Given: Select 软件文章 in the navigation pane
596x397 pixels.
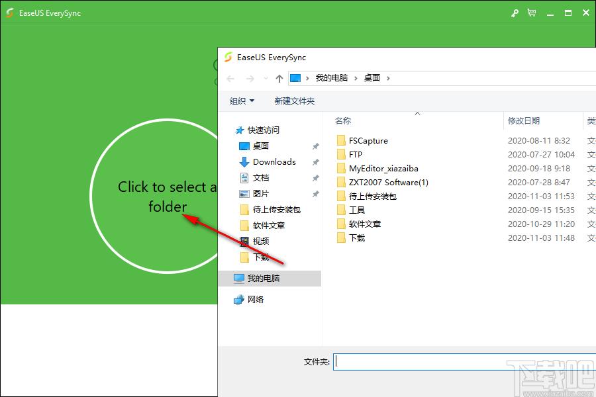Looking at the screenshot, I should pyautogui.click(x=269, y=226).
